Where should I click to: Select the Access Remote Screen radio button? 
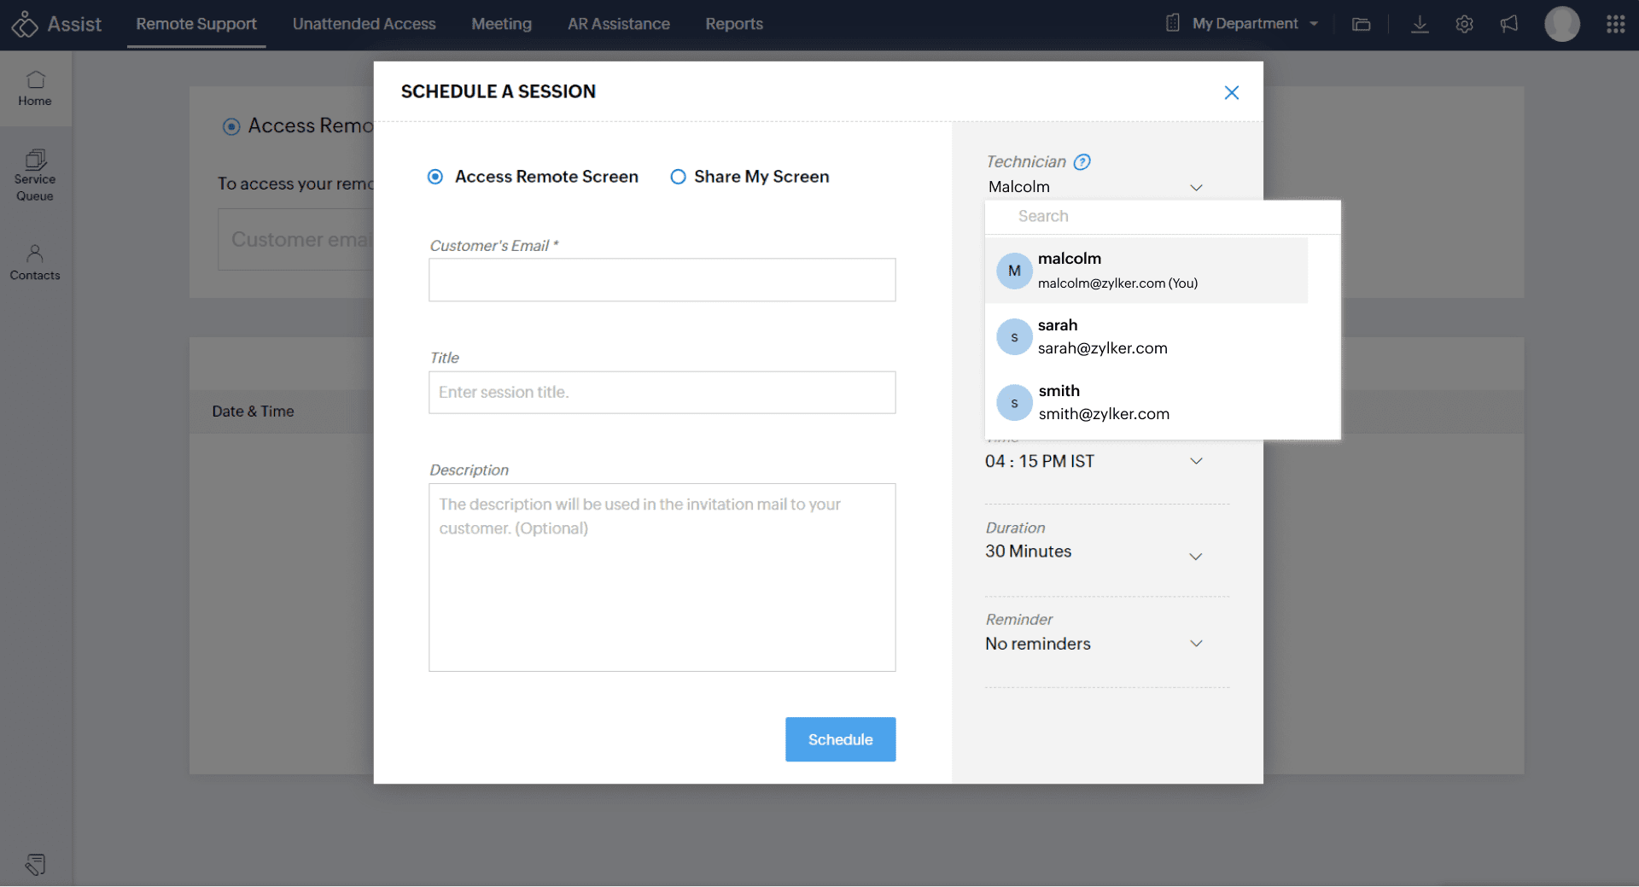(x=435, y=177)
